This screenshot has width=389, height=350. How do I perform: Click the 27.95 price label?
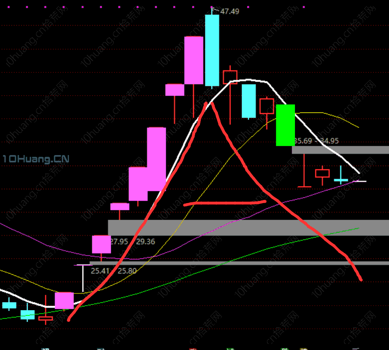(x=119, y=241)
